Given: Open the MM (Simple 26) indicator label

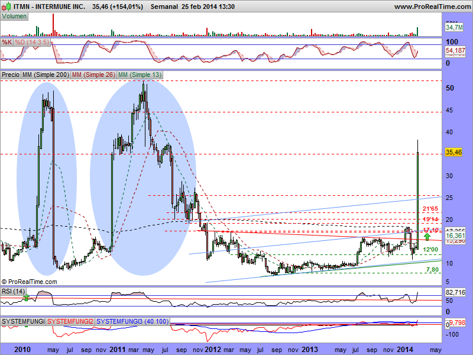Looking at the screenshot, I should [93, 75].
